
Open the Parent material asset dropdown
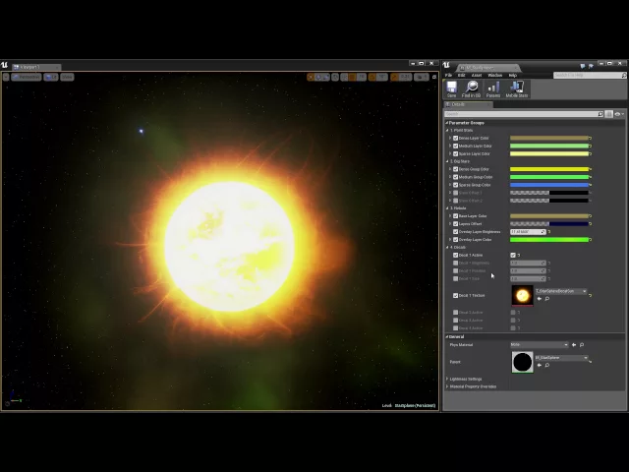pos(561,358)
